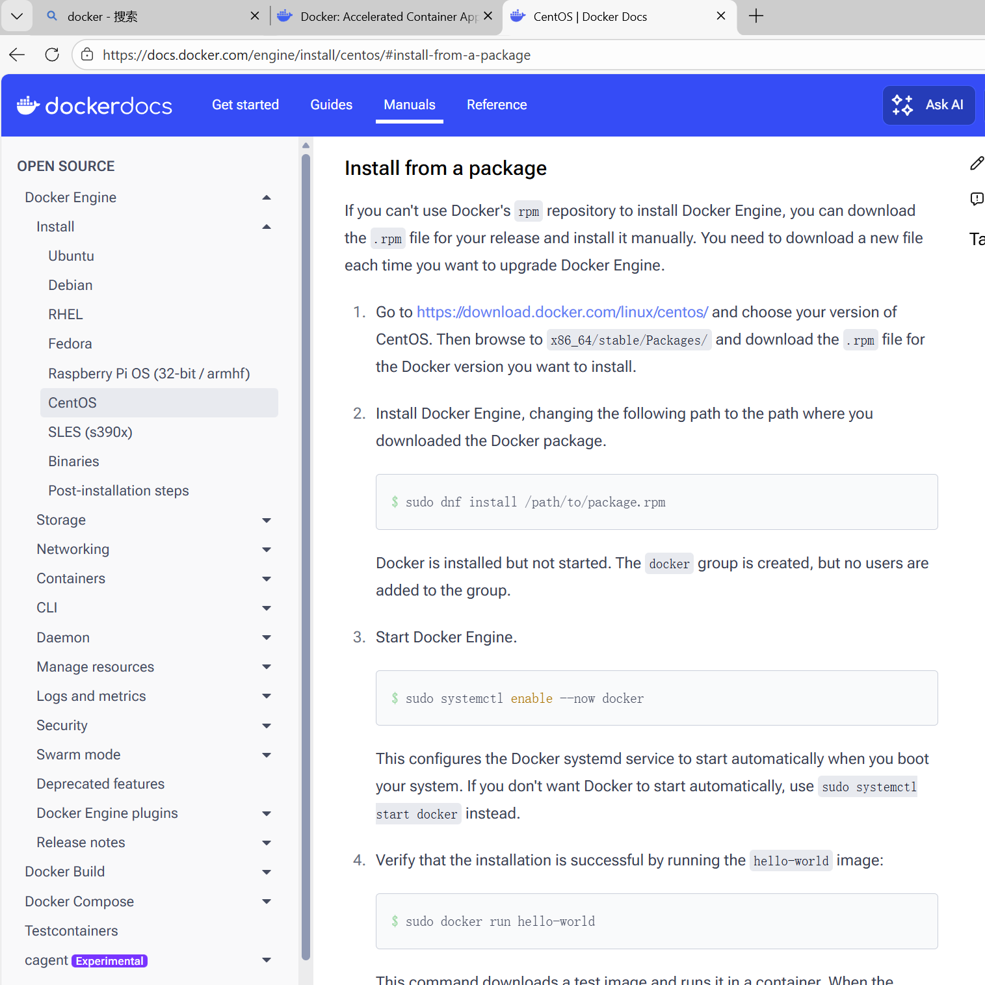Click the feedback speech-bubble icon
Image resolution: width=985 pixels, height=985 pixels.
click(976, 199)
